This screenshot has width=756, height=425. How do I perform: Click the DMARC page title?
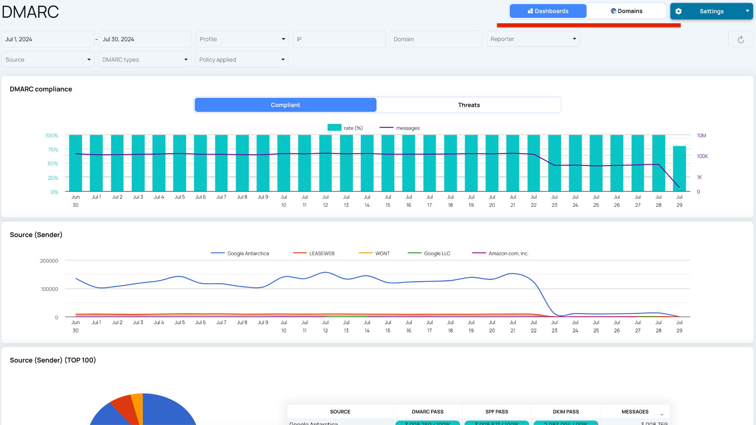click(30, 12)
